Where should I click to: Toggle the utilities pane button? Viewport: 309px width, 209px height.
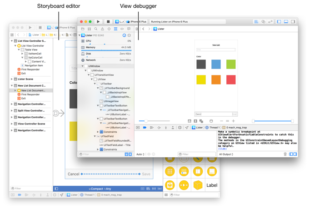coord(293,22)
